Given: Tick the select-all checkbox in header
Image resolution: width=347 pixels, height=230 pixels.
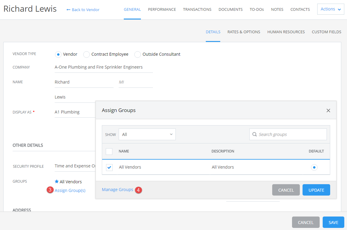Looking at the screenshot, I should [109, 151].
